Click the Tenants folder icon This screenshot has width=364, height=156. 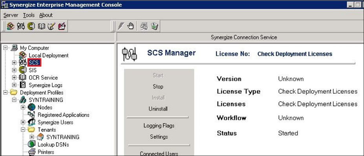click(31, 130)
